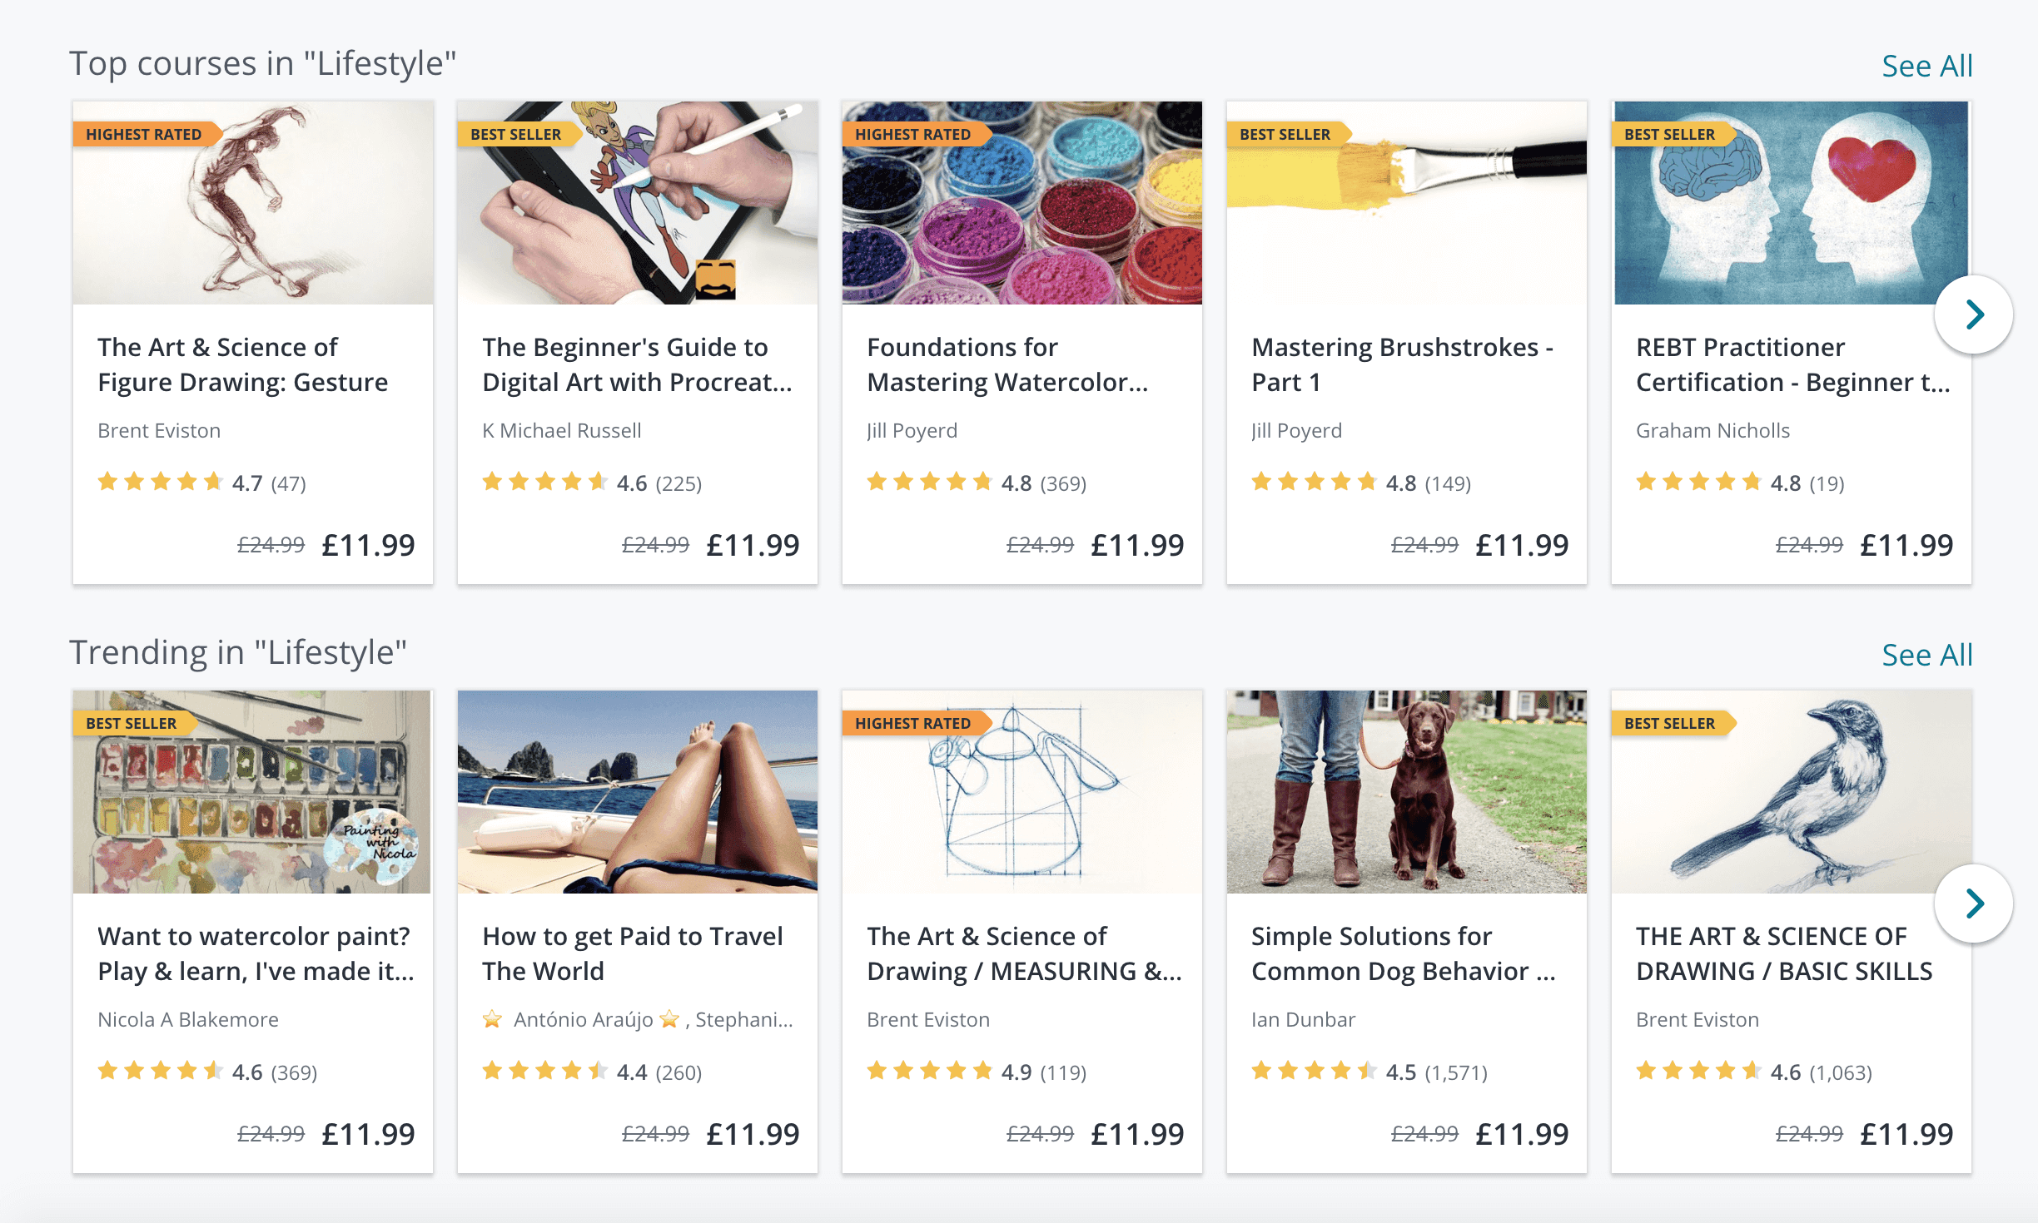Select instructor Jill Poyerd on Mastering Brushstrokes card
Image resolution: width=2038 pixels, height=1223 pixels.
[1295, 430]
